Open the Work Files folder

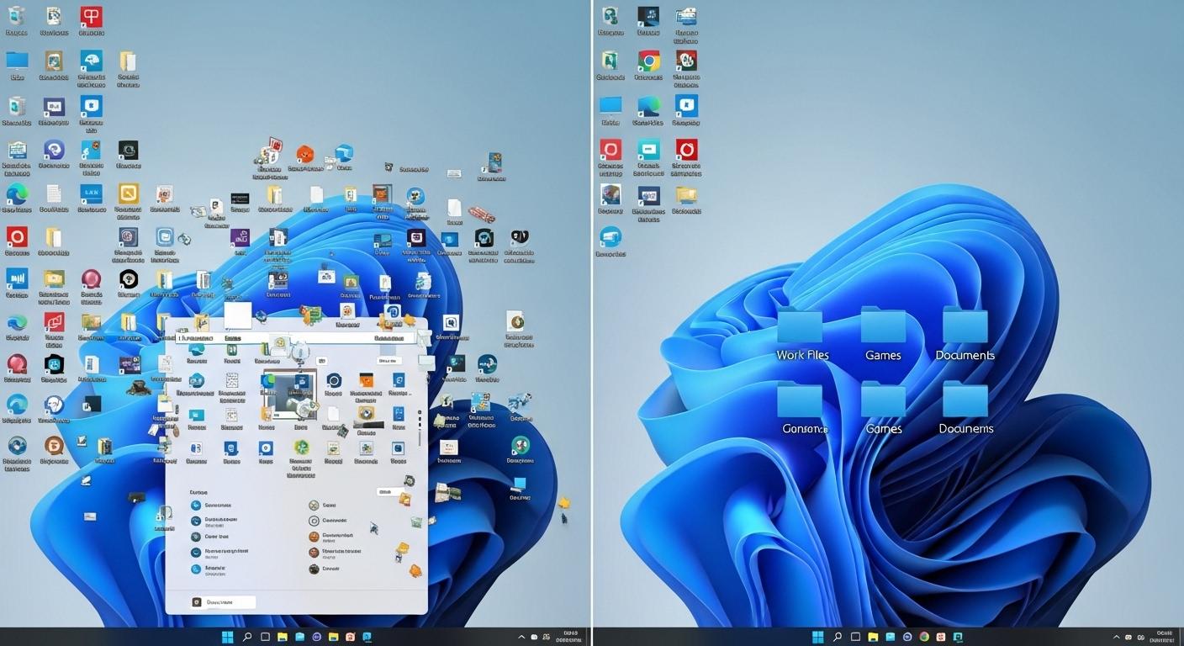(x=800, y=328)
